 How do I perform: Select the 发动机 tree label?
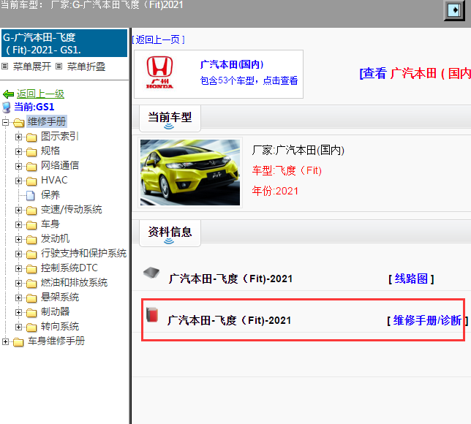pyautogui.click(x=56, y=239)
